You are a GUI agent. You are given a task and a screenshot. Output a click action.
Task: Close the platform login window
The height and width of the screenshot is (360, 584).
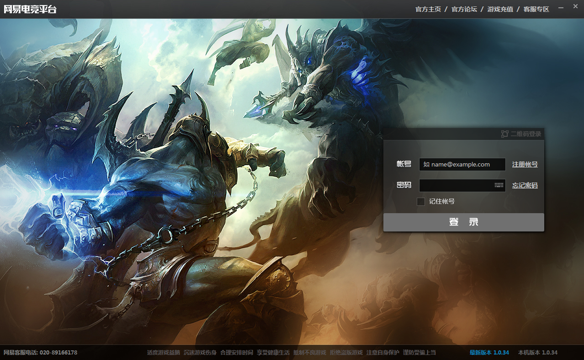point(575,6)
